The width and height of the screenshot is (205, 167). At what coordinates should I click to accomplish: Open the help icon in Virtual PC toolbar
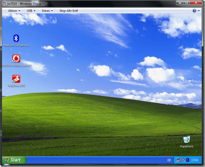pos(194,11)
